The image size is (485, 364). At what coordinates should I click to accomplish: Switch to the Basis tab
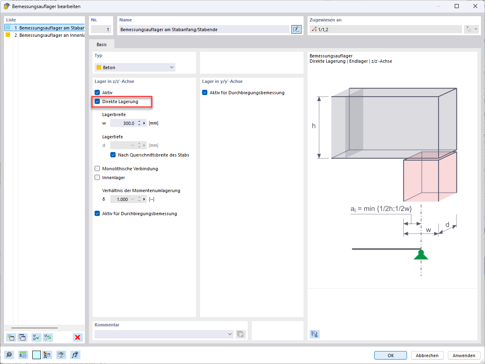click(102, 44)
